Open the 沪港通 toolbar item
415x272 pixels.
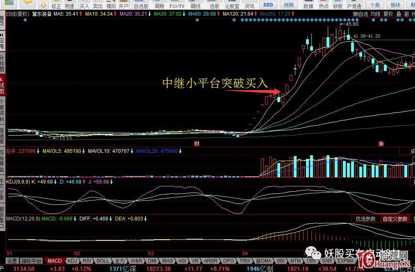[354, 5]
